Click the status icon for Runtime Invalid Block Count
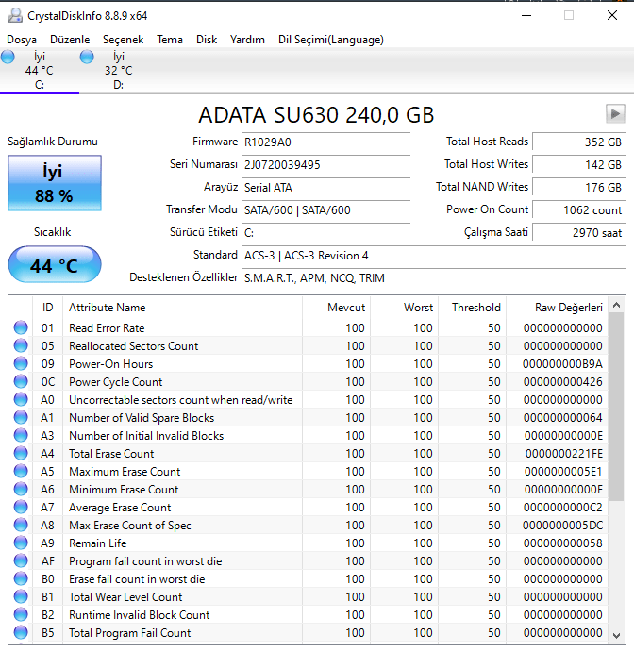The height and width of the screenshot is (652, 634). click(x=21, y=614)
